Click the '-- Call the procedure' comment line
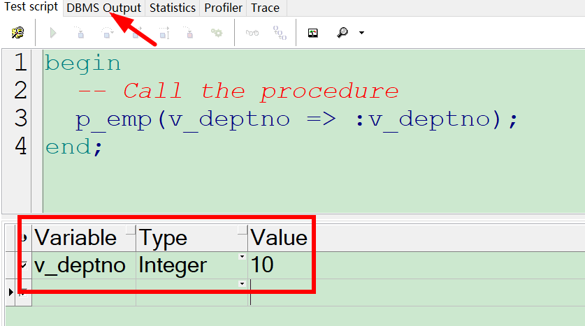This screenshot has height=326, width=585. (238, 91)
